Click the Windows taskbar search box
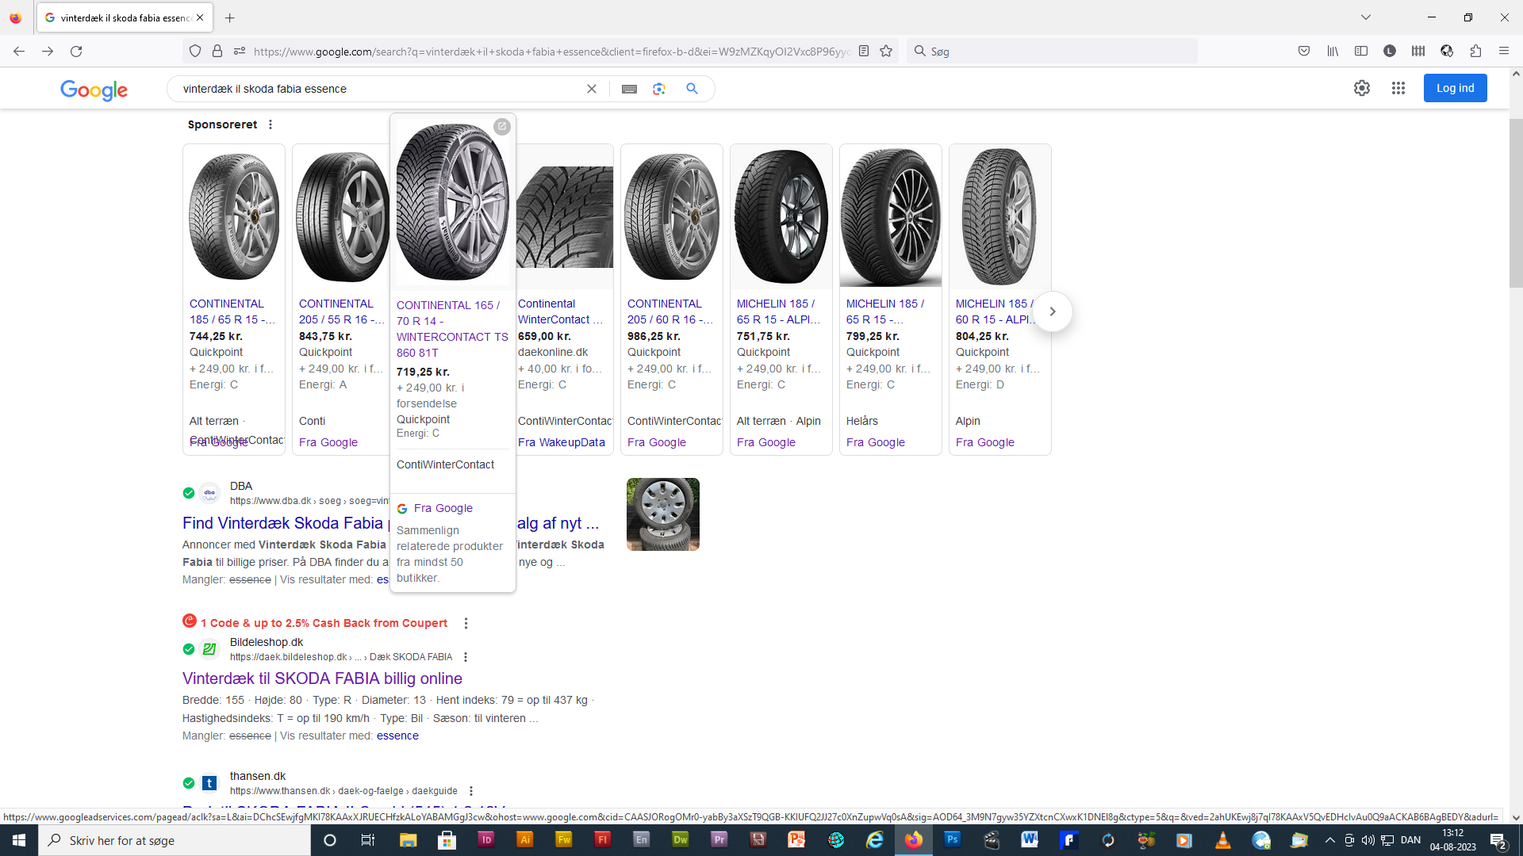1523x856 pixels. pyautogui.click(x=175, y=840)
